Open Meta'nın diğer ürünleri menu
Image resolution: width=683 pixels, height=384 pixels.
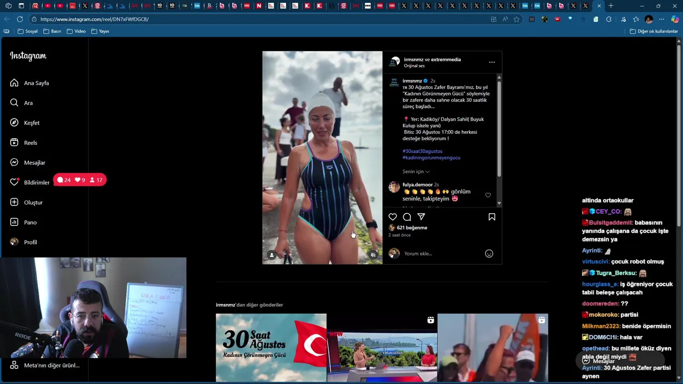pyautogui.click(x=45, y=365)
